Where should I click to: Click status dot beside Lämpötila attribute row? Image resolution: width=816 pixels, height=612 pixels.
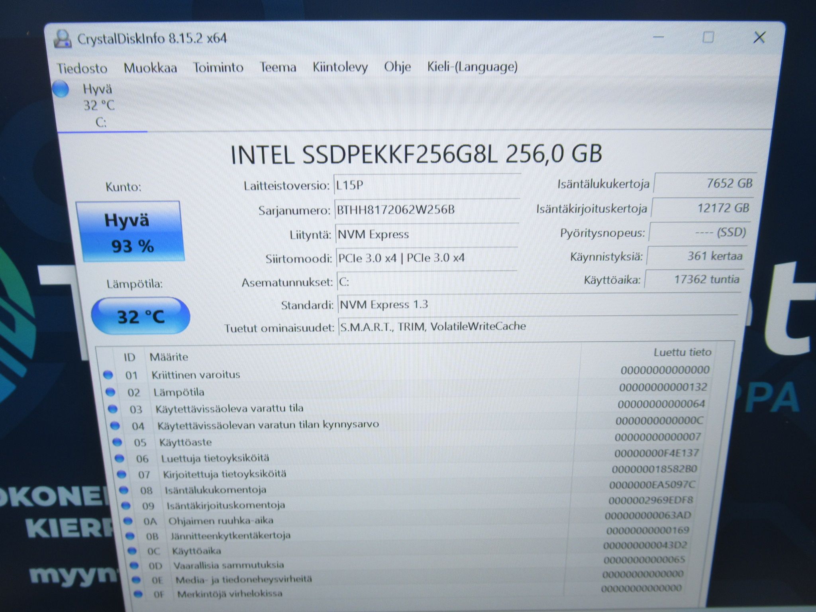(110, 392)
